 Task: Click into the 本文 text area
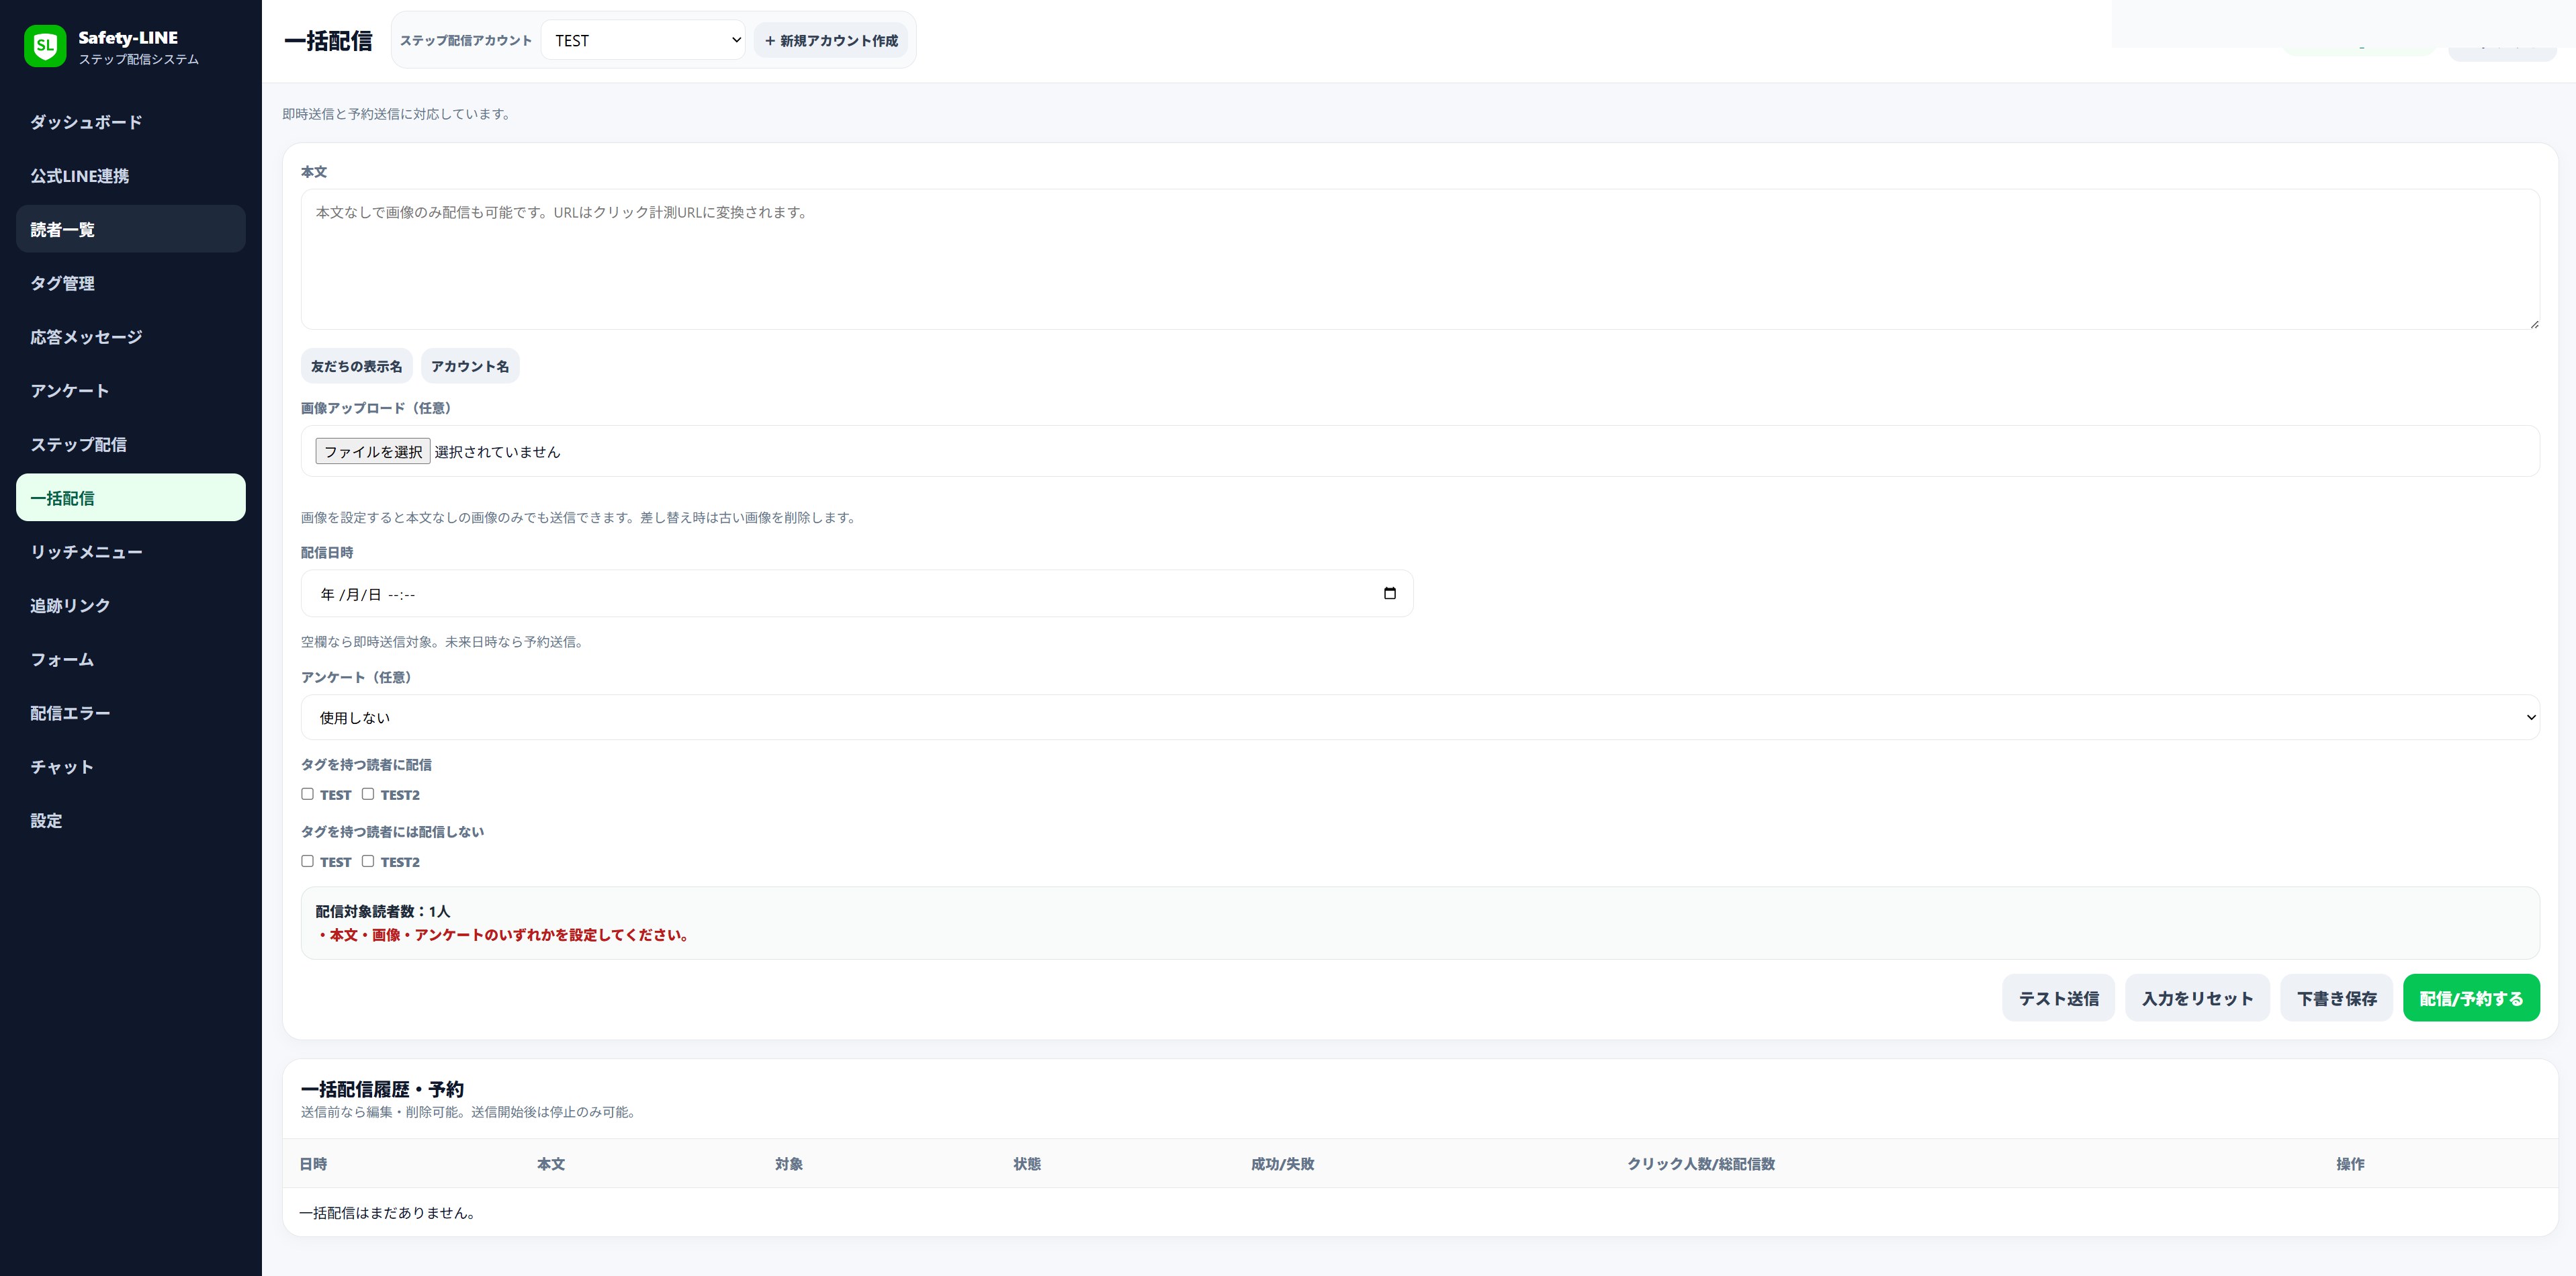1420,259
